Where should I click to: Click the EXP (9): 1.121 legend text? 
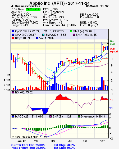click(62, 116)
